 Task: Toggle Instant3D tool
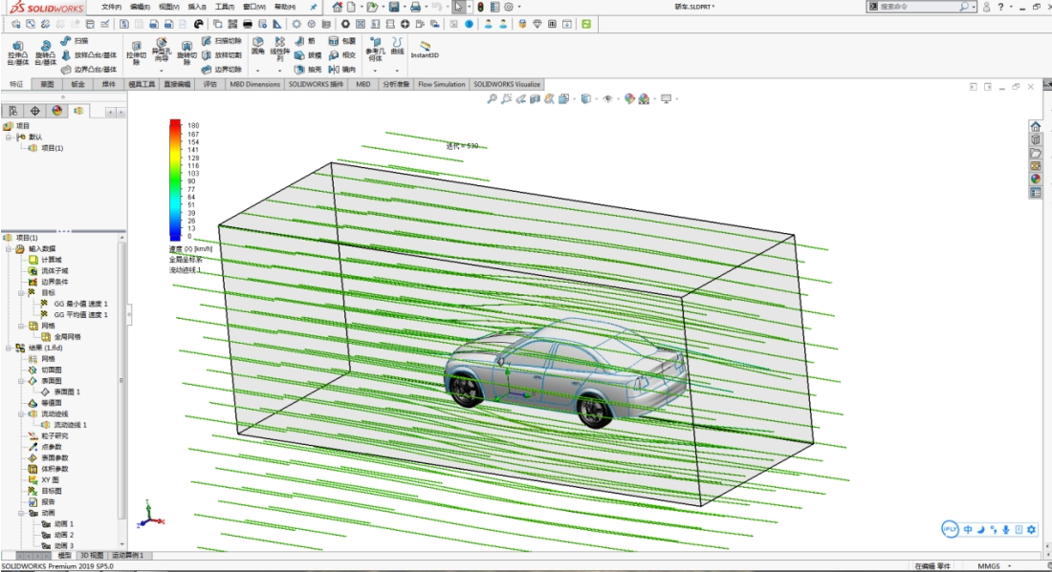[x=425, y=50]
